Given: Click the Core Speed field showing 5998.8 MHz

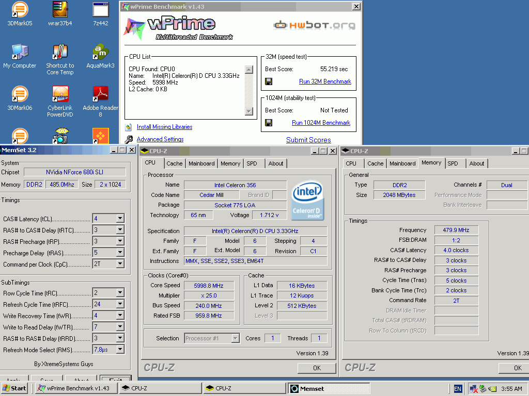Looking at the screenshot, I should tap(209, 286).
